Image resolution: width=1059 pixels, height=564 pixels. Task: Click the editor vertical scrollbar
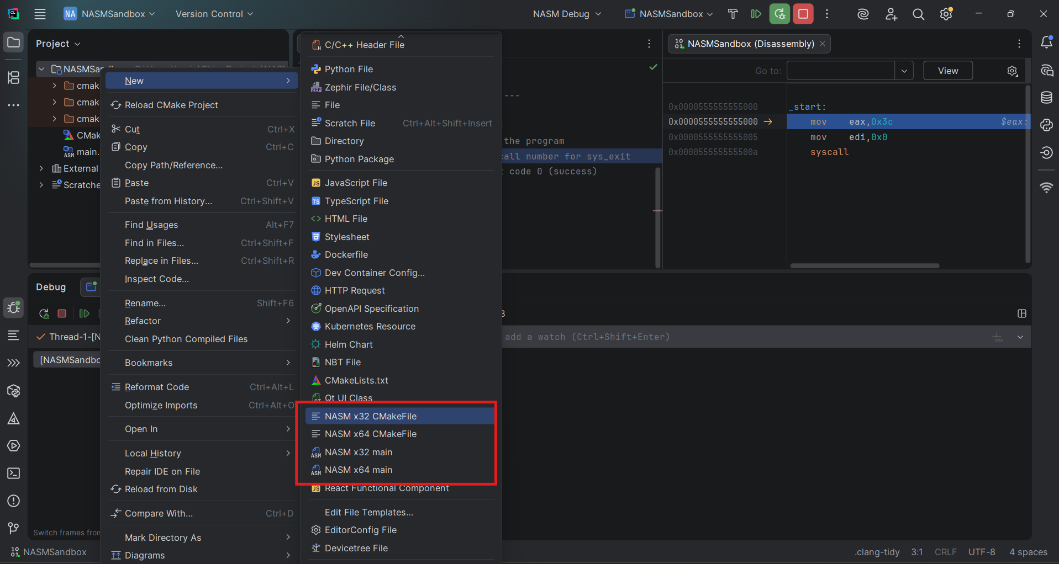(657, 217)
